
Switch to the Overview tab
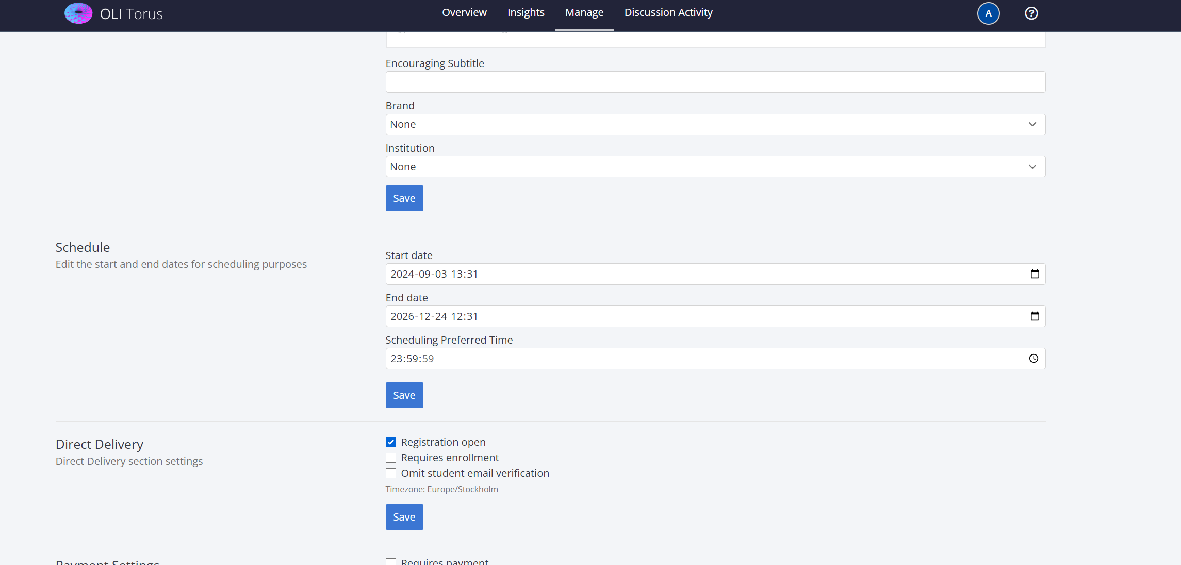pyautogui.click(x=464, y=12)
